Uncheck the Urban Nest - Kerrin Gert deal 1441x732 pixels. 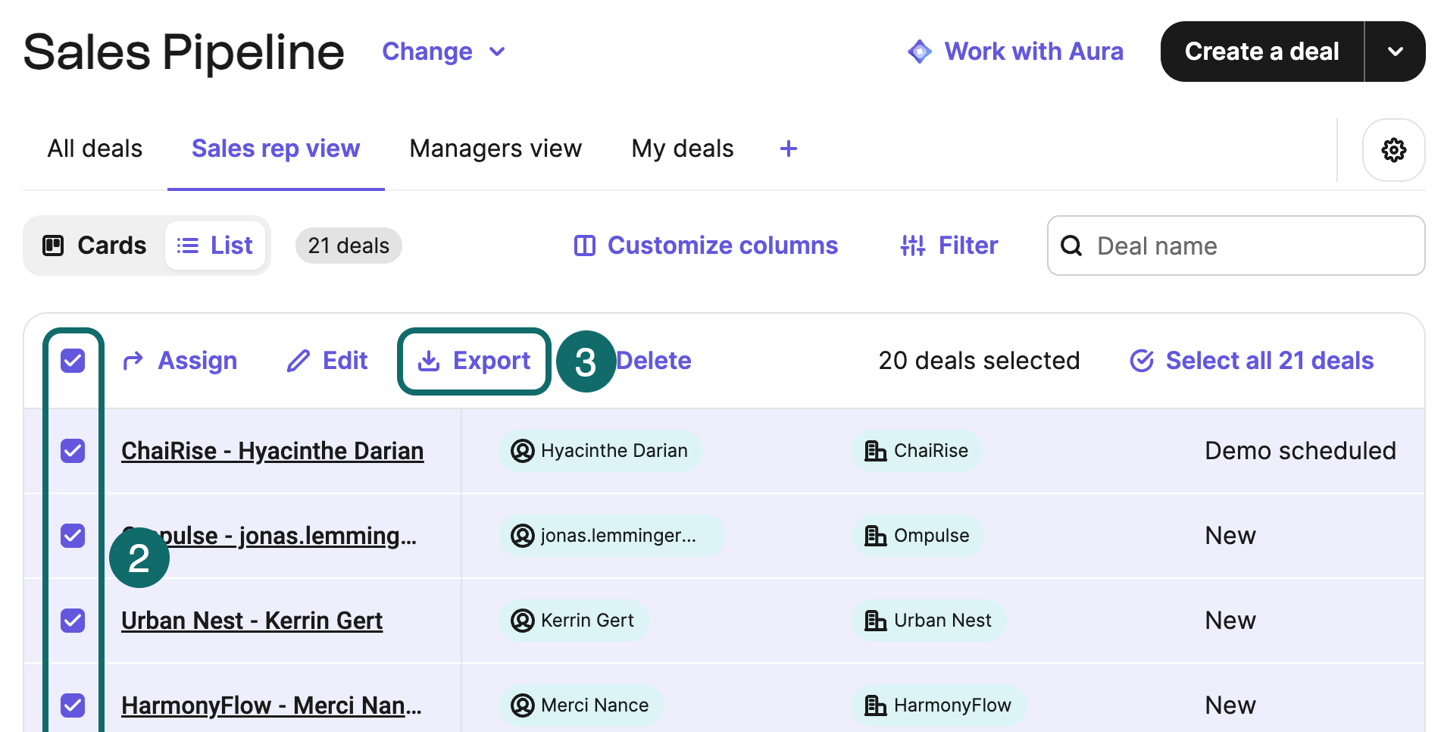[73, 620]
